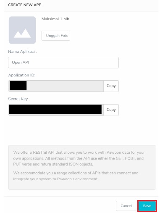Image resolution: width=160 pixels, height=213 pixels.
Task: Click the mountain image placeholder icon
Action: [22, 33]
